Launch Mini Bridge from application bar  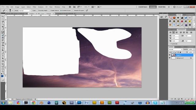[74, 7]
